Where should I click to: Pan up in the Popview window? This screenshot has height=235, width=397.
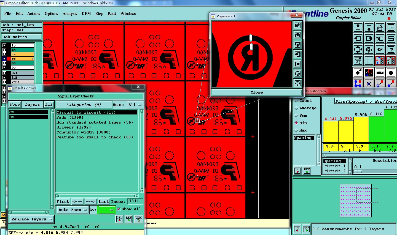pos(297,35)
